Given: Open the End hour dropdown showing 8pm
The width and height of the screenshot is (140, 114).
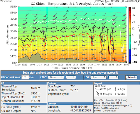Looking at the screenshot, I should point(98,77).
